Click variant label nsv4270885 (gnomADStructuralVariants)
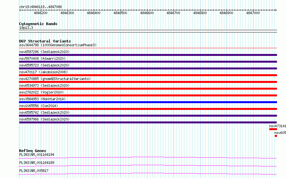The image size is (286, 178). (55, 79)
